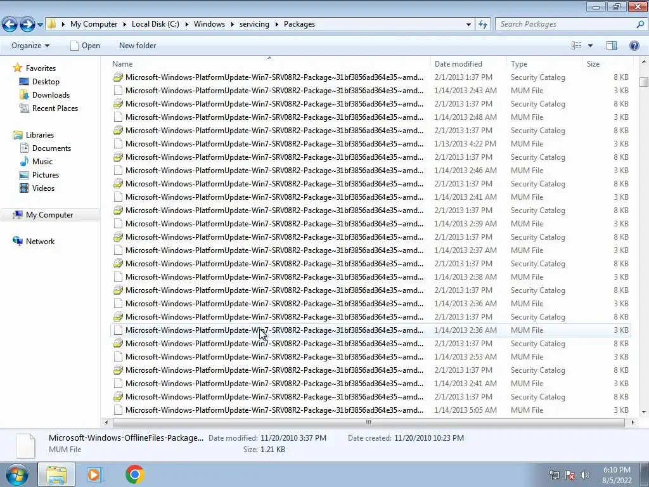Select My Computer in the navigation pane
The width and height of the screenshot is (649, 487).
coord(49,215)
